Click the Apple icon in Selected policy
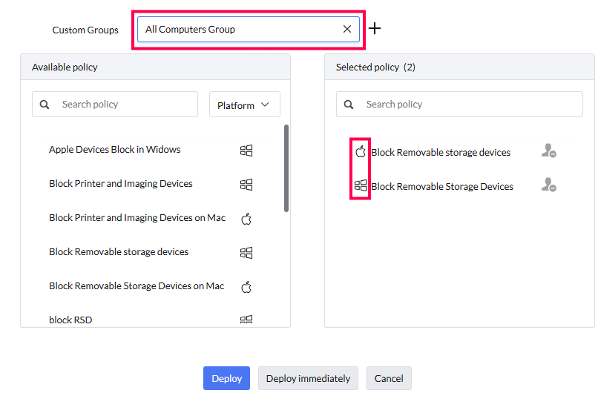The image size is (598, 393). coord(361,152)
